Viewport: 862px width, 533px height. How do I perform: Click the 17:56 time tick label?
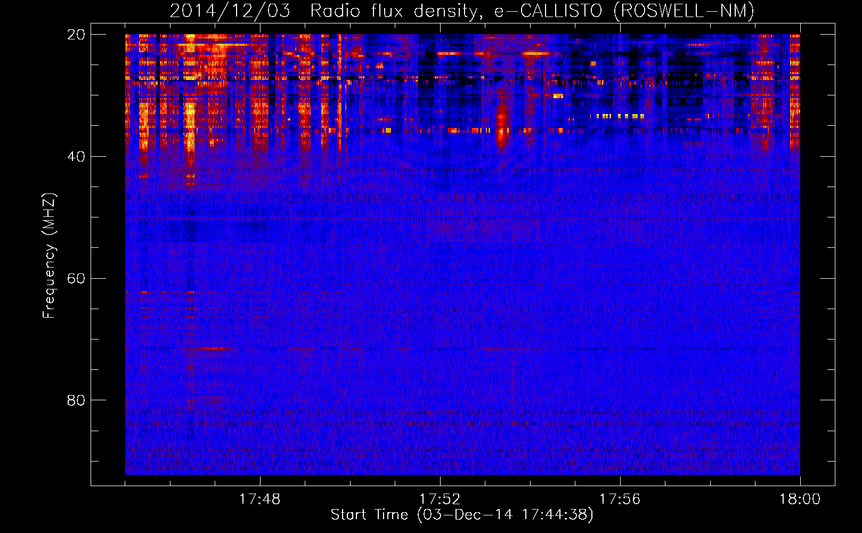click(x=620, y=499)
